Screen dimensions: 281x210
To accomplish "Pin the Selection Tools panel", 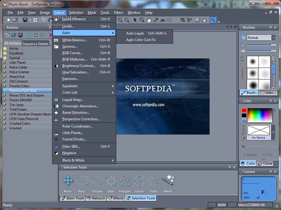I will pos(229,167).
